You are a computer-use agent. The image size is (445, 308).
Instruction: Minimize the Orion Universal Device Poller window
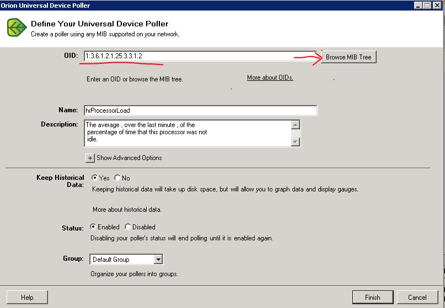click(x=419, y=5)
